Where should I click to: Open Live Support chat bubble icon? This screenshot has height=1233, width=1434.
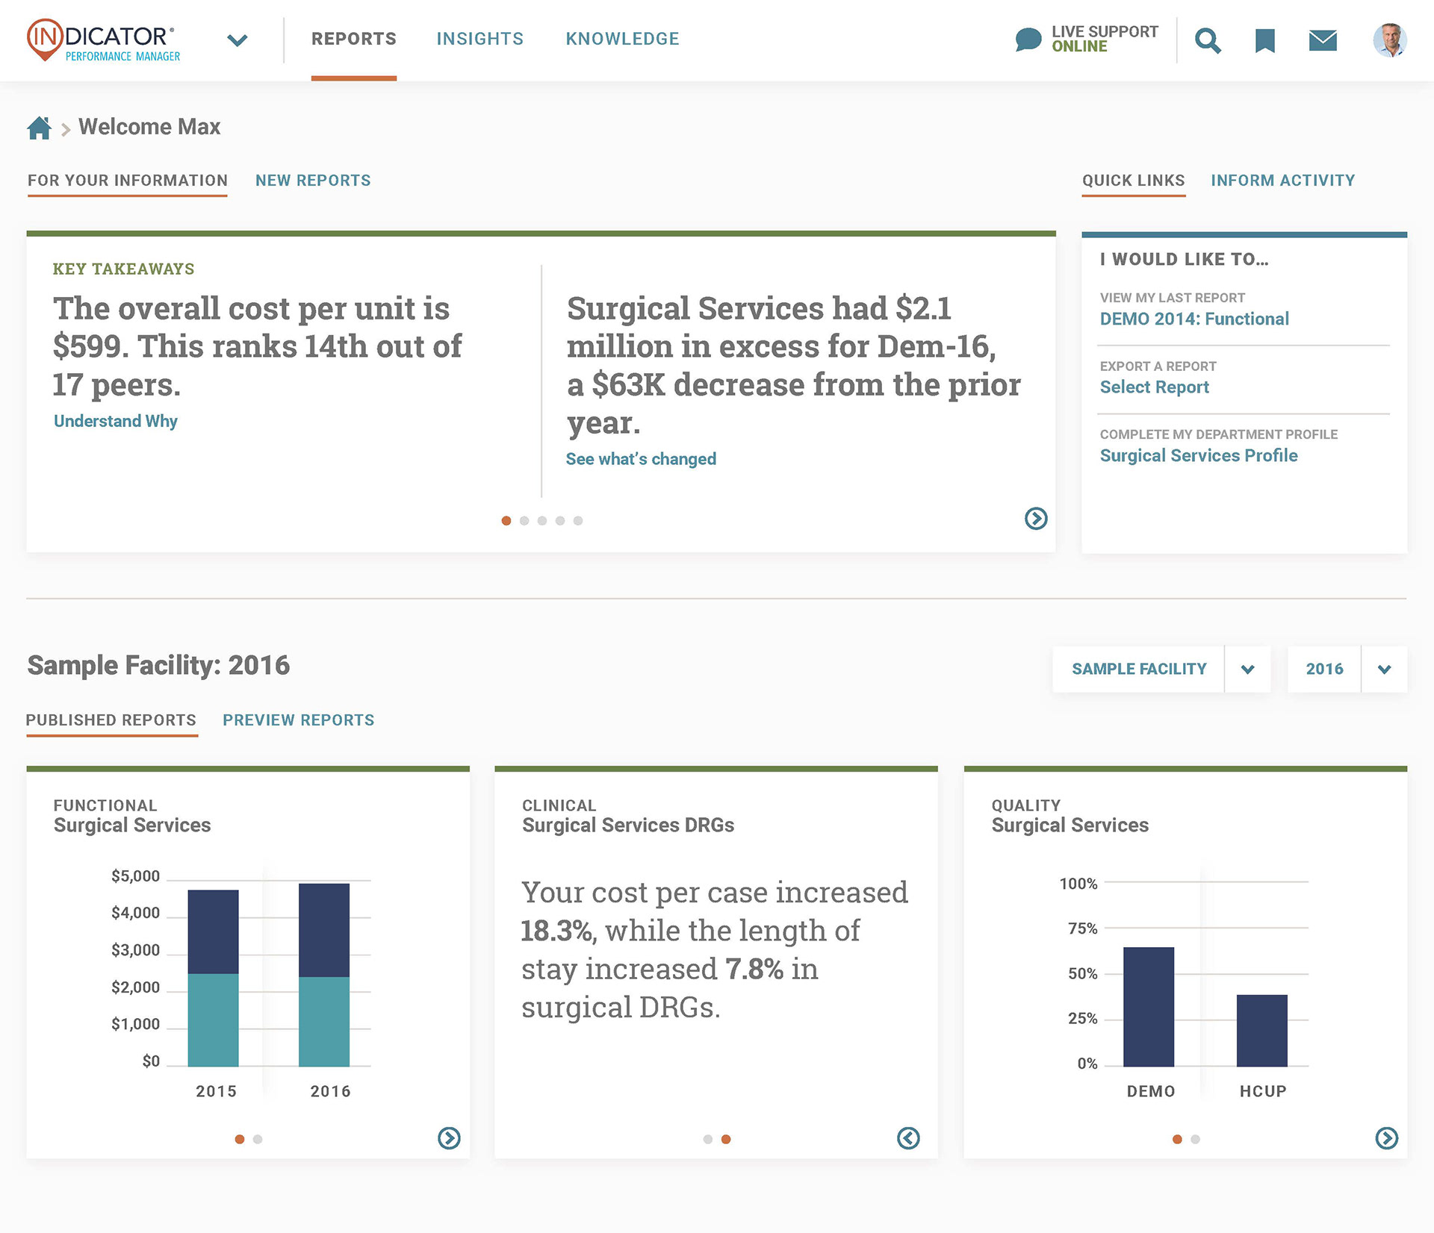pyautogui.click(x=1028, y=40)
